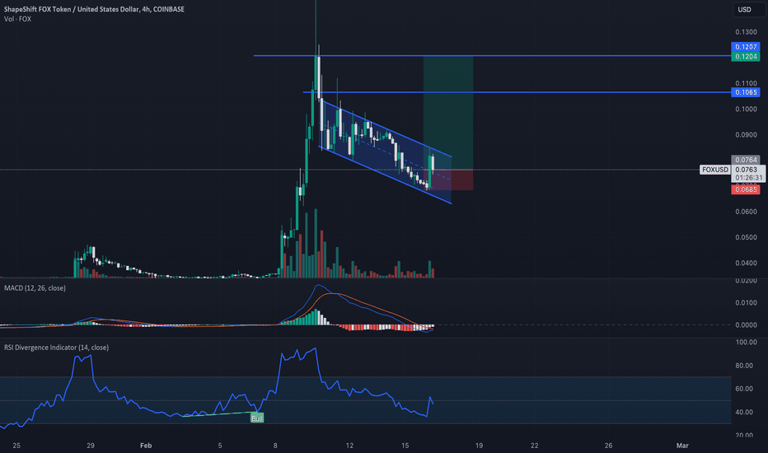Screen dimensions: 768x453
Task: Click the 0.0764 grey price label
Action: [746, 160]
